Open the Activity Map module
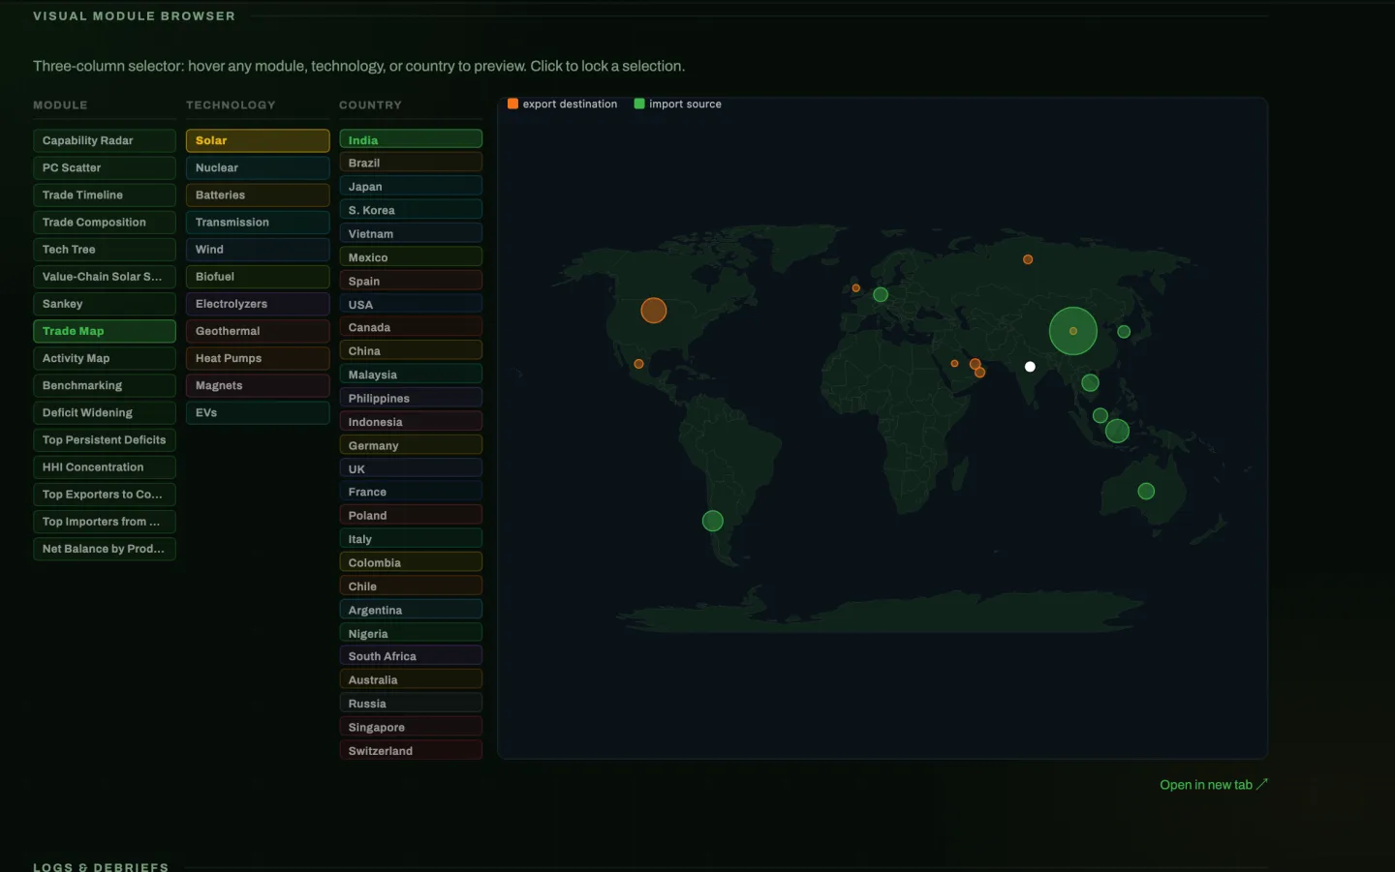 (105, 358)
